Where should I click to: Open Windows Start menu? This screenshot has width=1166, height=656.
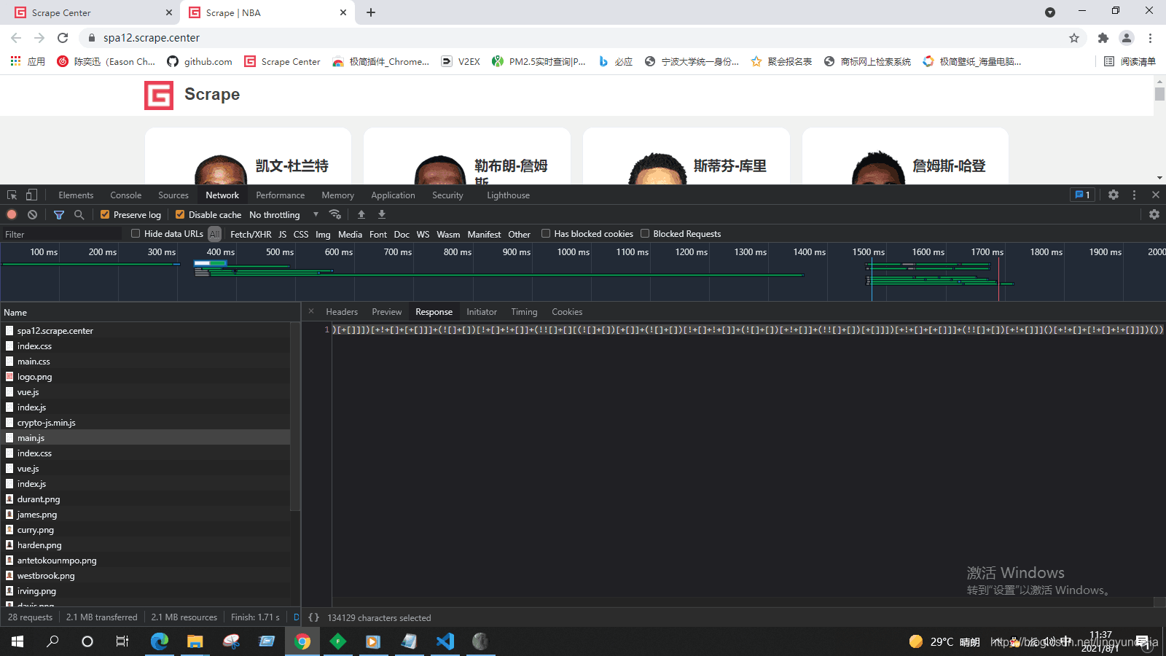(17, 641)
